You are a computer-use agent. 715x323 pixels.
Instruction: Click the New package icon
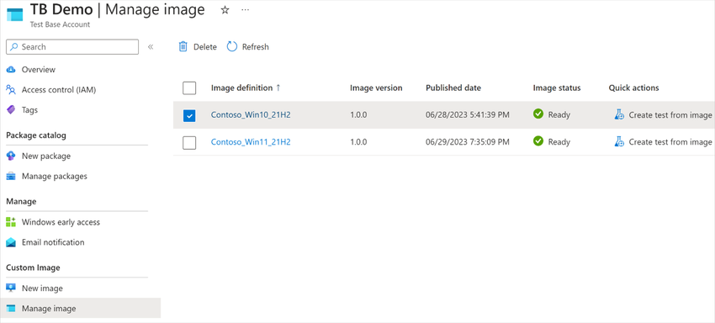[11, 156]
